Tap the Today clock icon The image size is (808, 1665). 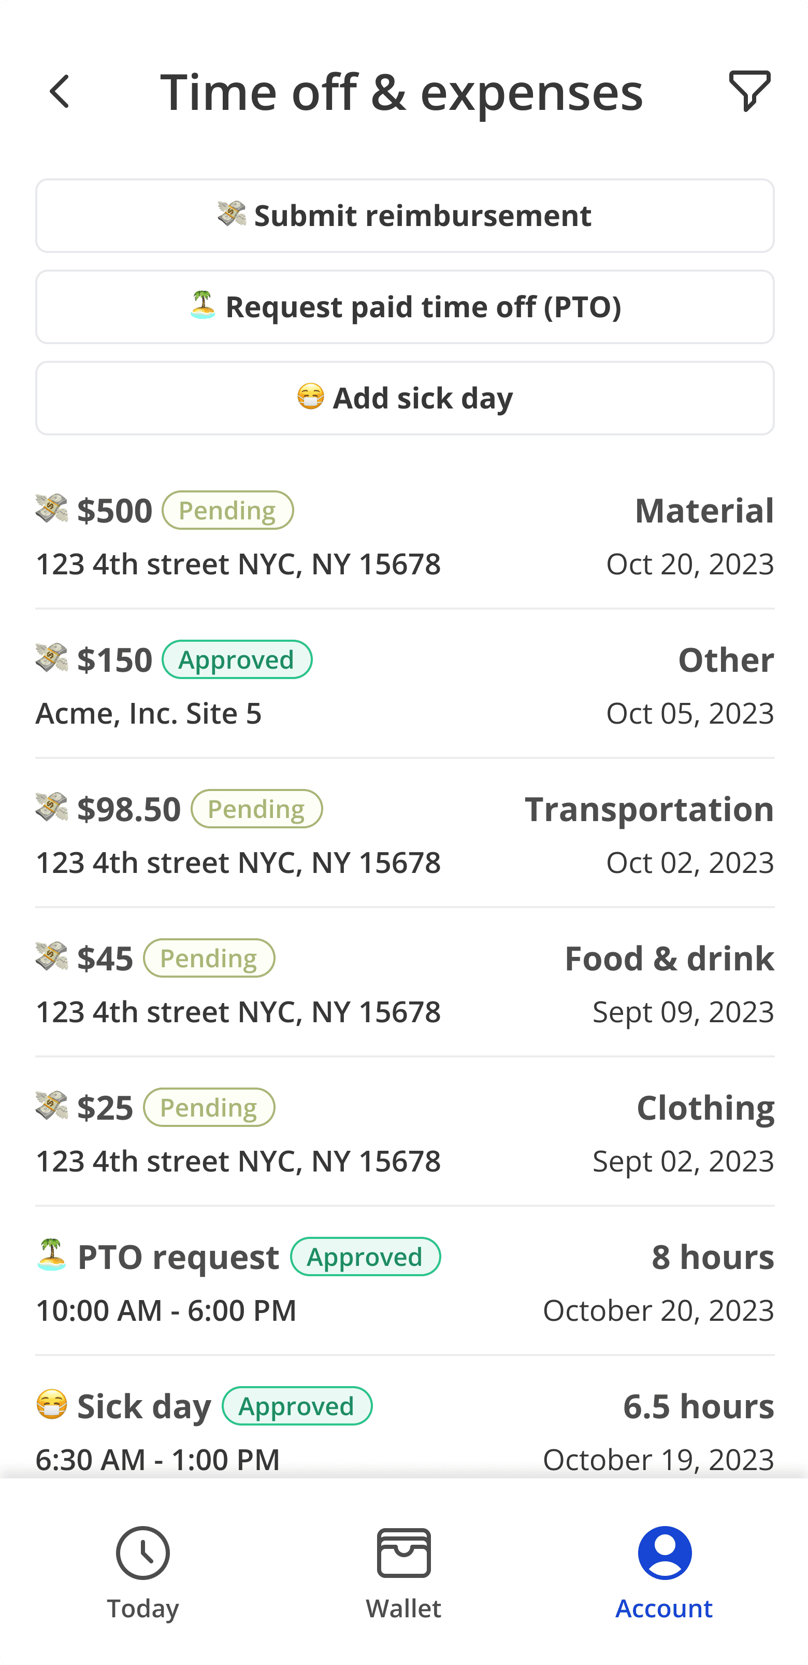[x=143, y=1553]
